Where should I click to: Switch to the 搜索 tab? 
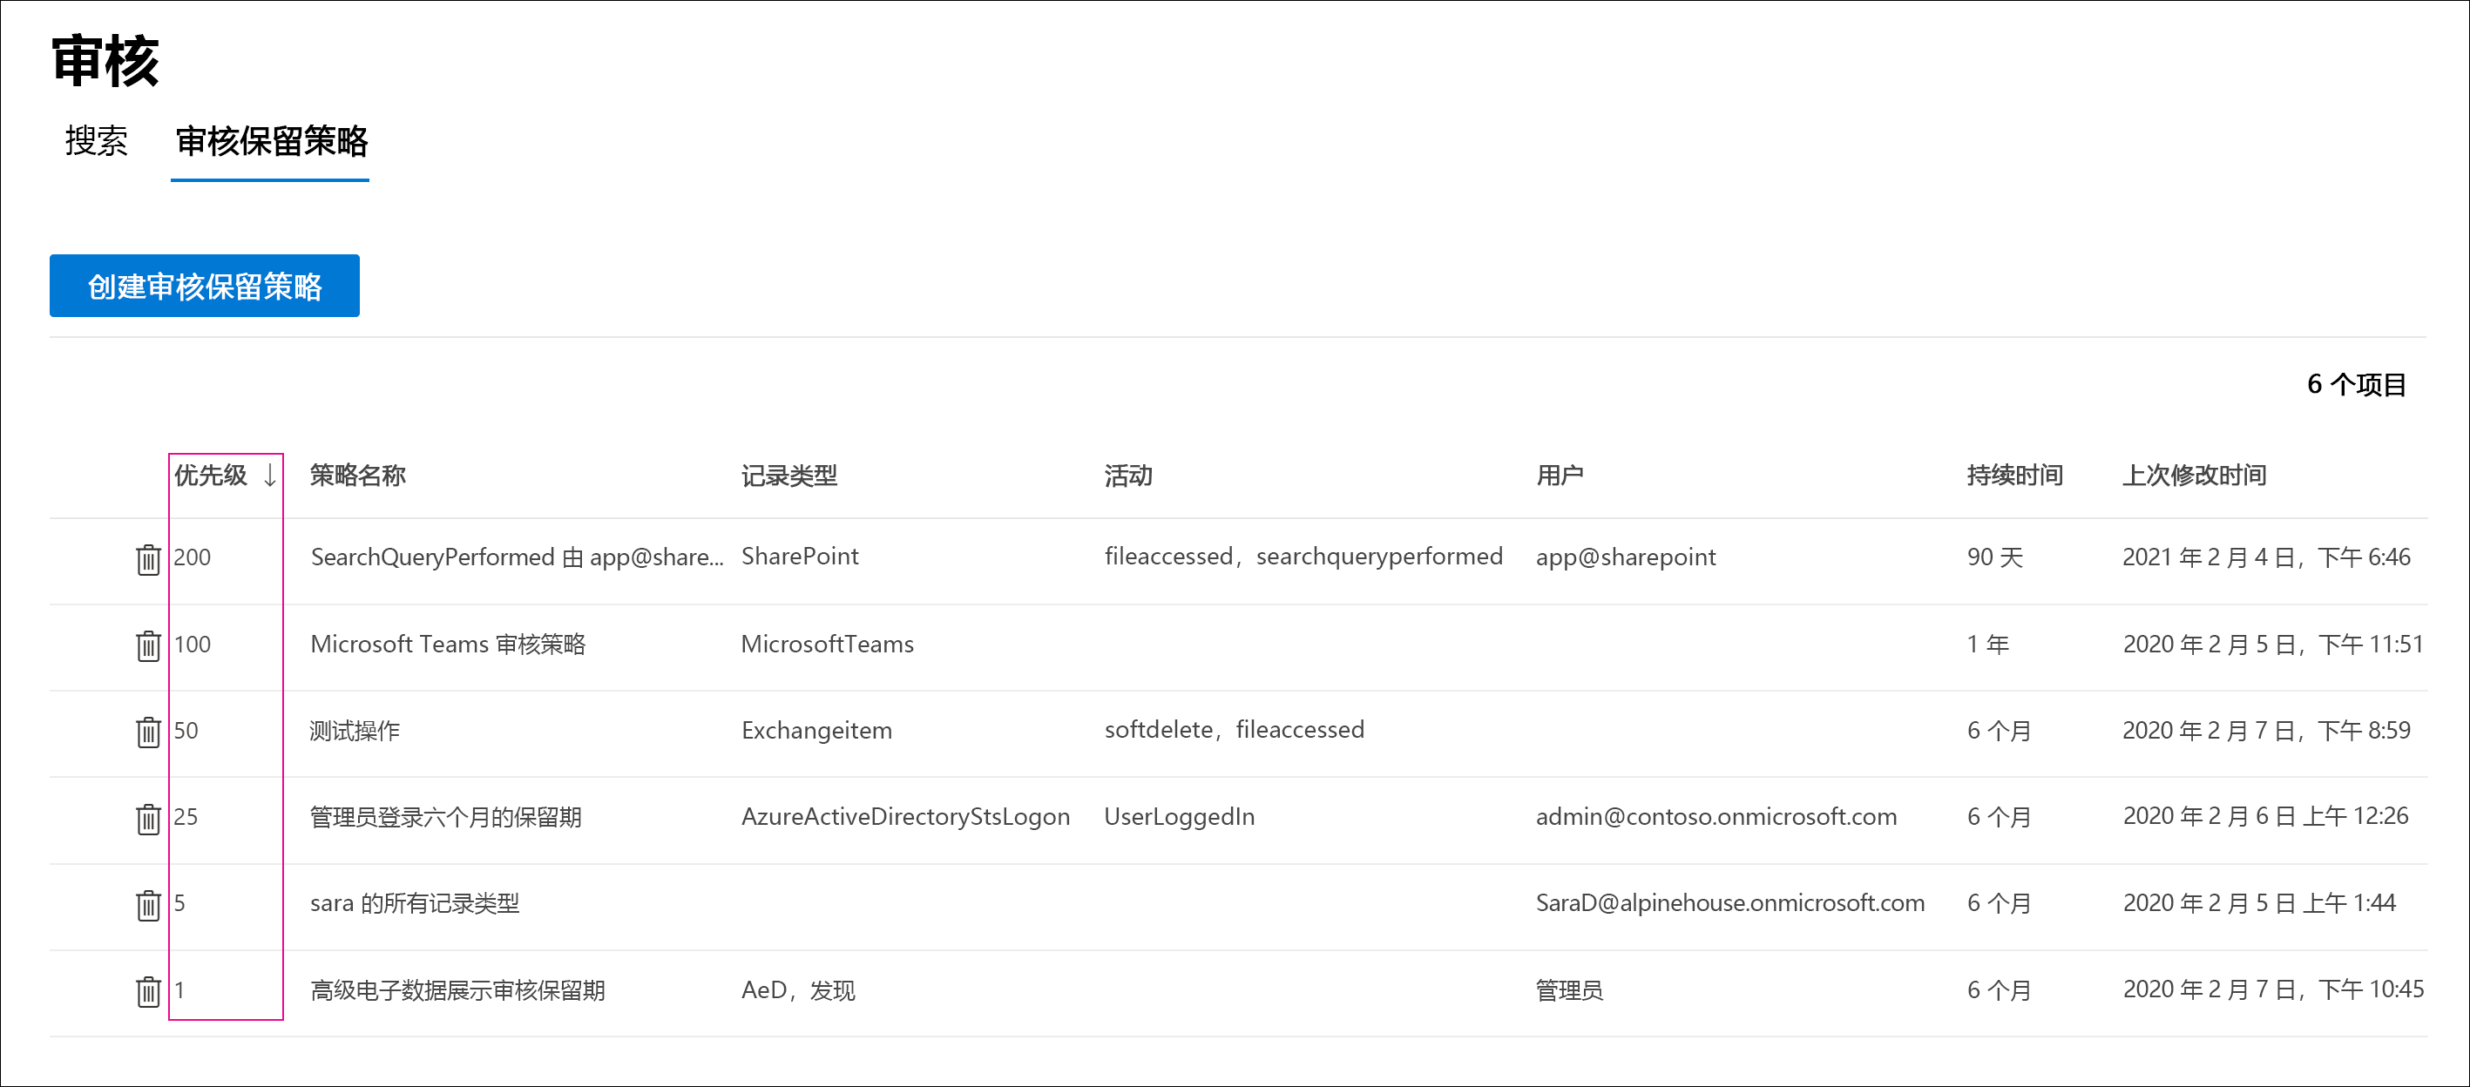click(x=96, y=141)
